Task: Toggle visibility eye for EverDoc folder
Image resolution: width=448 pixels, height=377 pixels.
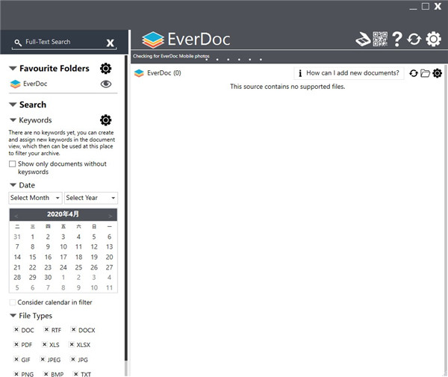Action: 106,84
